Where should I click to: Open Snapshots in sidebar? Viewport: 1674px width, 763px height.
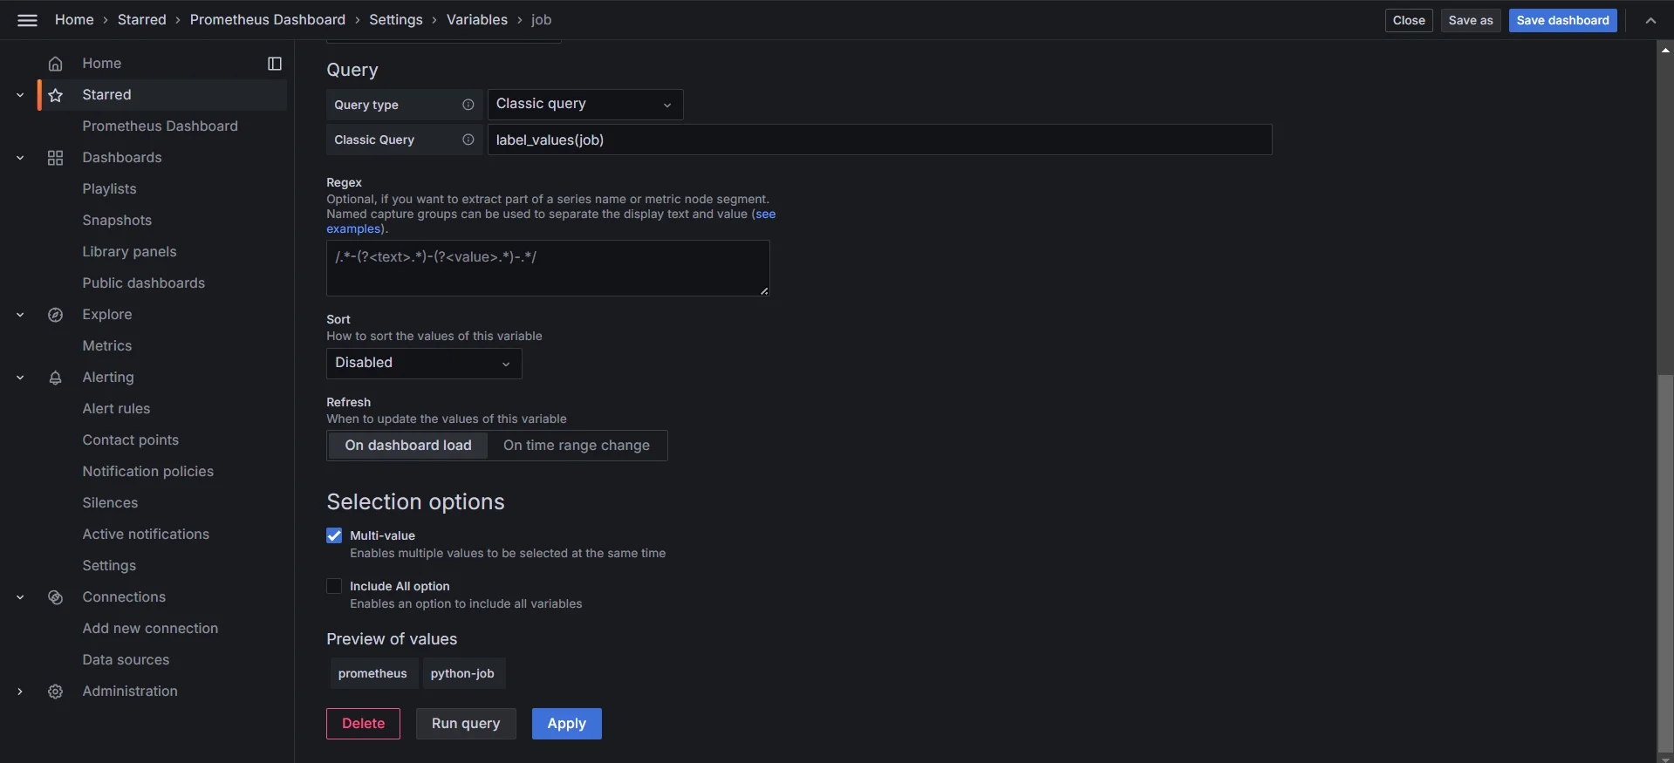coord(117,221)
